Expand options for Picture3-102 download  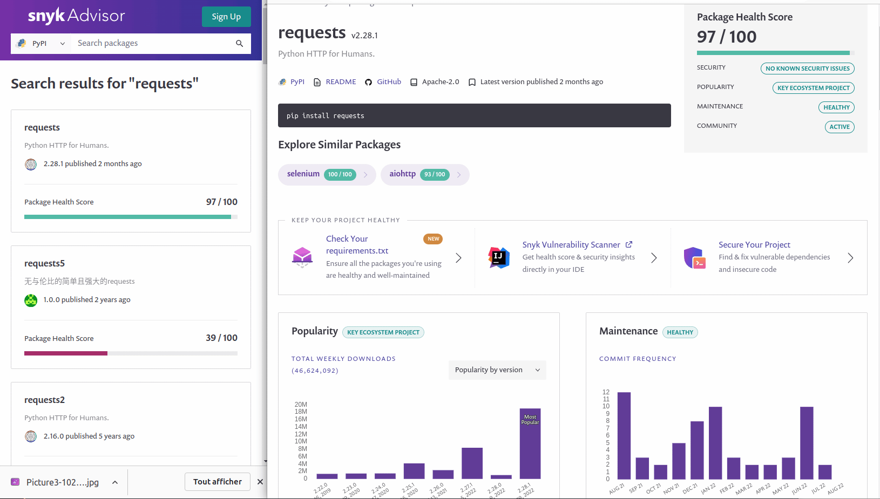115,482
